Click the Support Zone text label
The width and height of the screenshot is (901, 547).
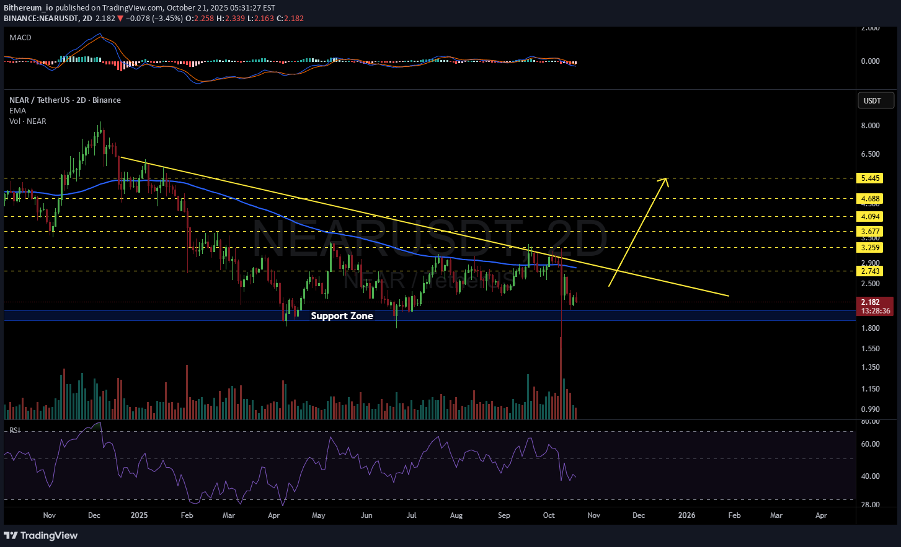click(x=342, y=316)
